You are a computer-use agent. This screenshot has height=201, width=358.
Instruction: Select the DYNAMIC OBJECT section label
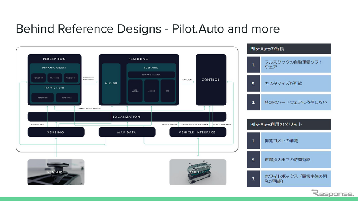(54, 68)
